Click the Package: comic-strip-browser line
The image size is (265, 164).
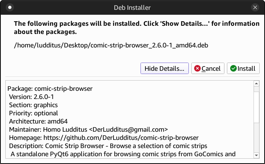(x=50, y=89)
